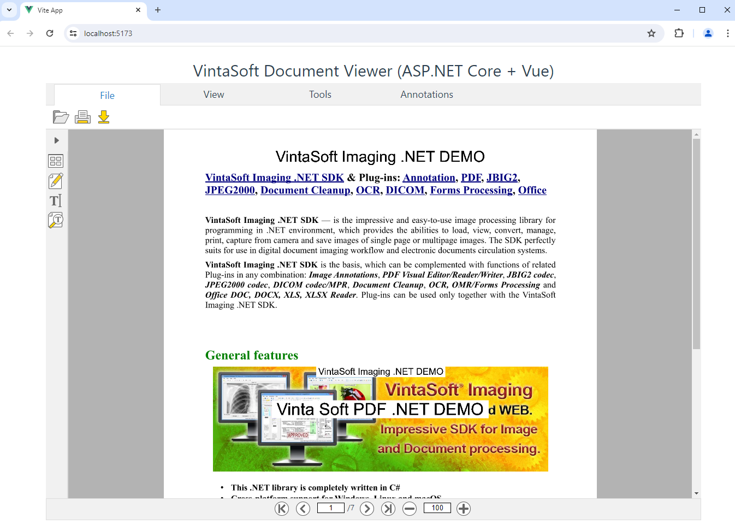The width and height of the screenshot is (735, 530).
Task: Open the text search panel icon
Action: tap(56, 220)
